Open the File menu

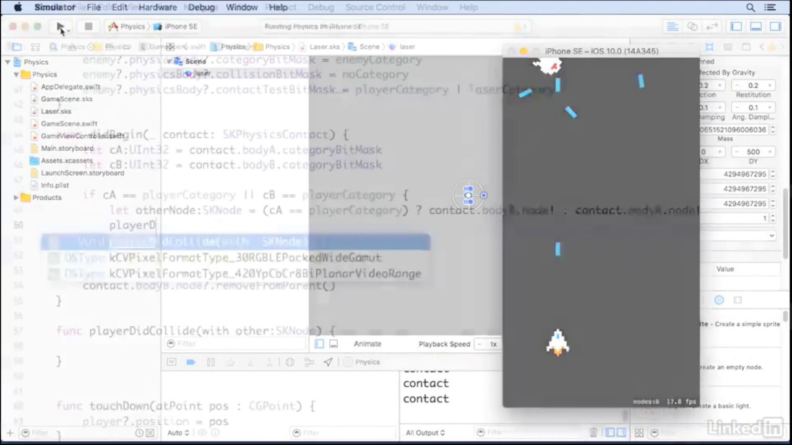tap(94, 7)
